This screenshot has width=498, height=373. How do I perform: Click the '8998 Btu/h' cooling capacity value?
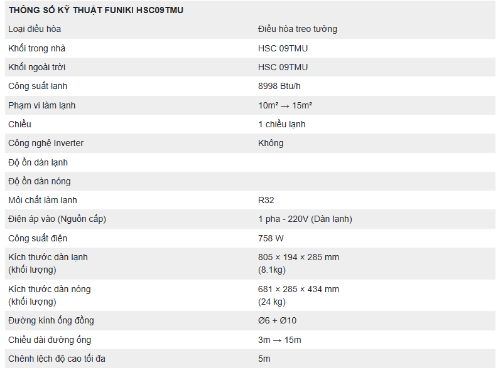279,86
